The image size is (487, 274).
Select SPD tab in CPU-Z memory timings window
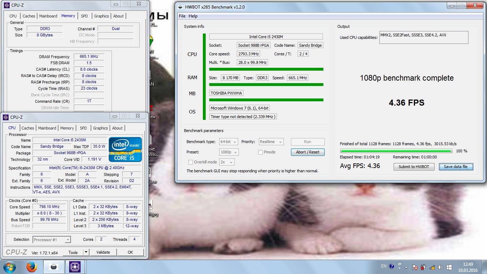pyautogui.click(x=84, y=16)
